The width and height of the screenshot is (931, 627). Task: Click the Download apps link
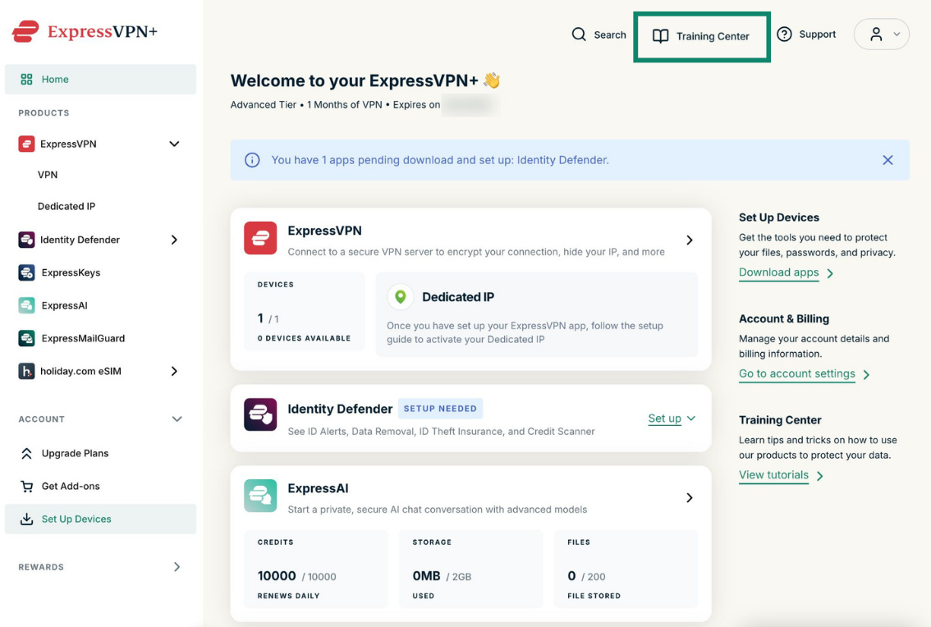(778, 272)
